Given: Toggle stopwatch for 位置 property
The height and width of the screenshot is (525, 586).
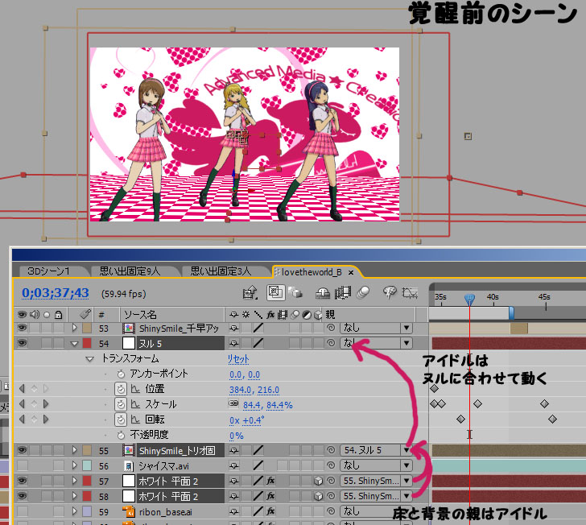Looking at the screenshot, I should pos(121,389).
